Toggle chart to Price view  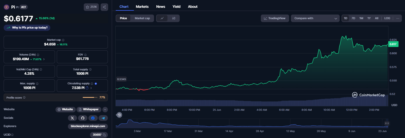point(123,18)
